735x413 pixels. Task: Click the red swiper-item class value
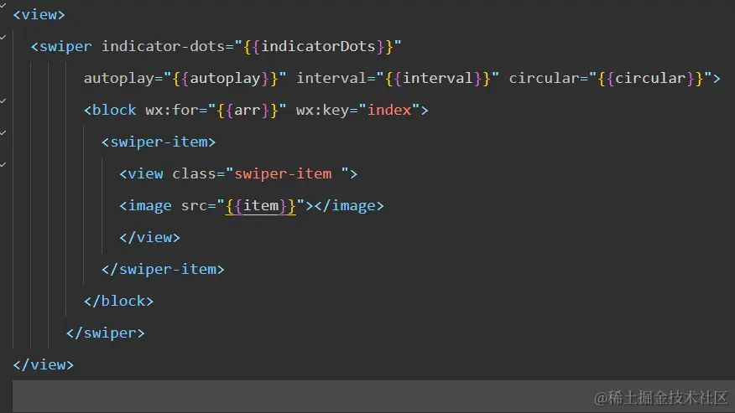[x=283, y=173]
